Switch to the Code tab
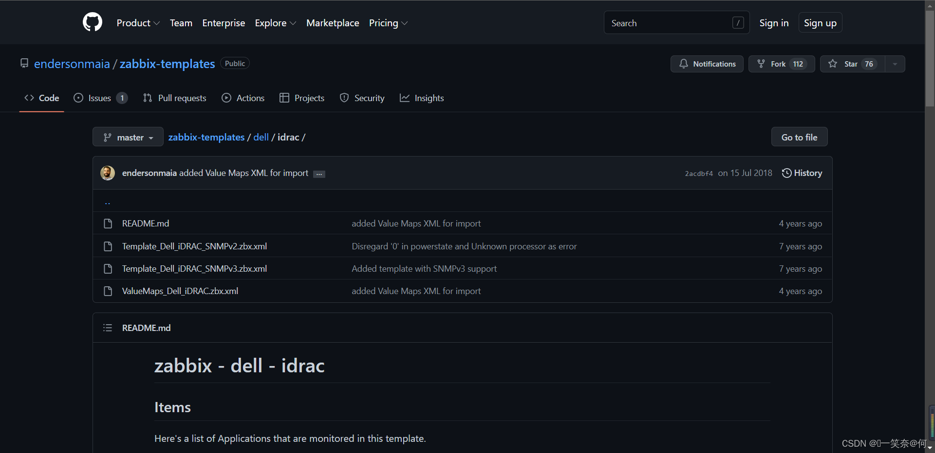The width and height of the screenshot is (935, 453). (42, 98)
